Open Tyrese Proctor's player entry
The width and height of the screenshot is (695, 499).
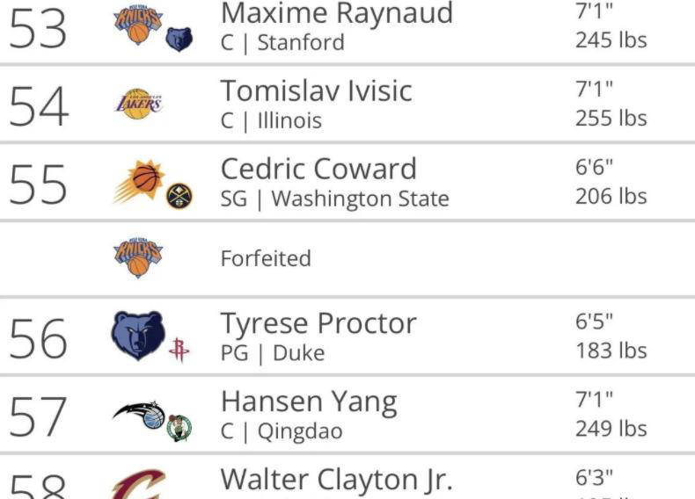pyautogui.click(x=318, y=324)
